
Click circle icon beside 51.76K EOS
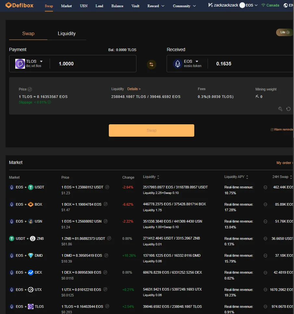[265, 222]
